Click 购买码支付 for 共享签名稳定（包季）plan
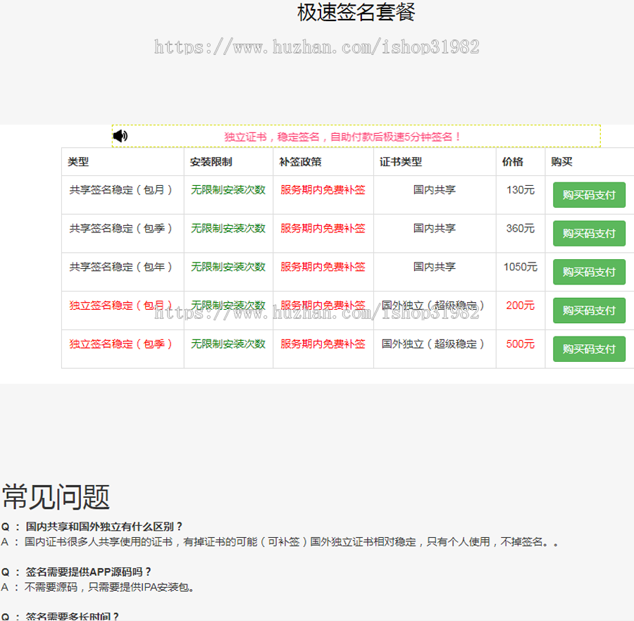 coord(589,233)
